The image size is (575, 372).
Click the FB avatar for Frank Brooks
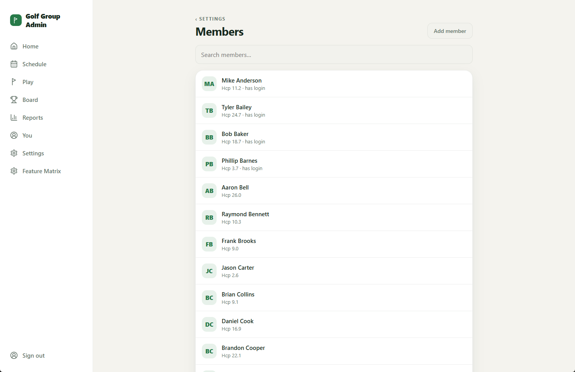209,244
